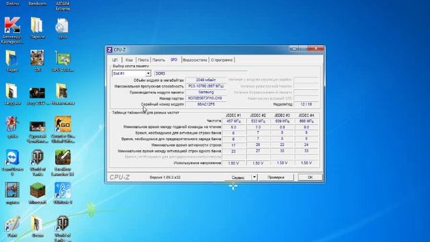
Task: Open the Память tab
Action: pos(159,60)
